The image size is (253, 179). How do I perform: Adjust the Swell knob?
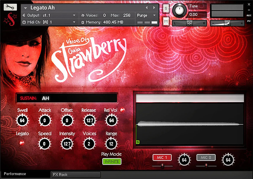click(22, 120)
